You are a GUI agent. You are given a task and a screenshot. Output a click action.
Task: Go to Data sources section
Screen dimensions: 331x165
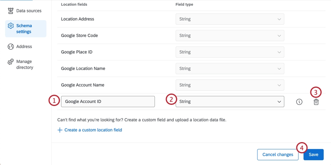[x=28, y=11]
